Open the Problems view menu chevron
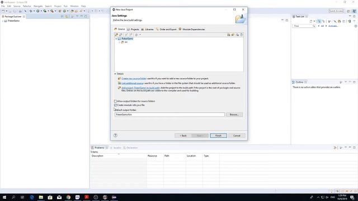358x201 pixels. 346,147
